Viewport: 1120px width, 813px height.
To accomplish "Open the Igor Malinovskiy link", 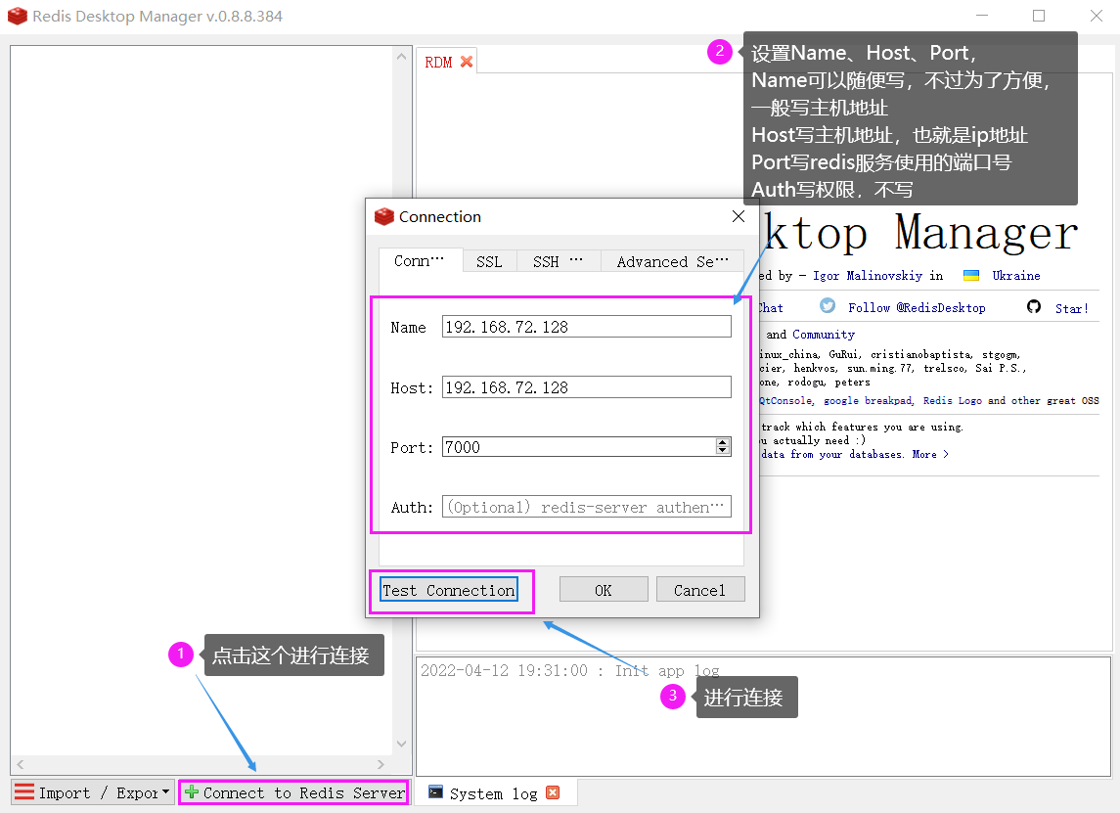I will coord(867,276).
